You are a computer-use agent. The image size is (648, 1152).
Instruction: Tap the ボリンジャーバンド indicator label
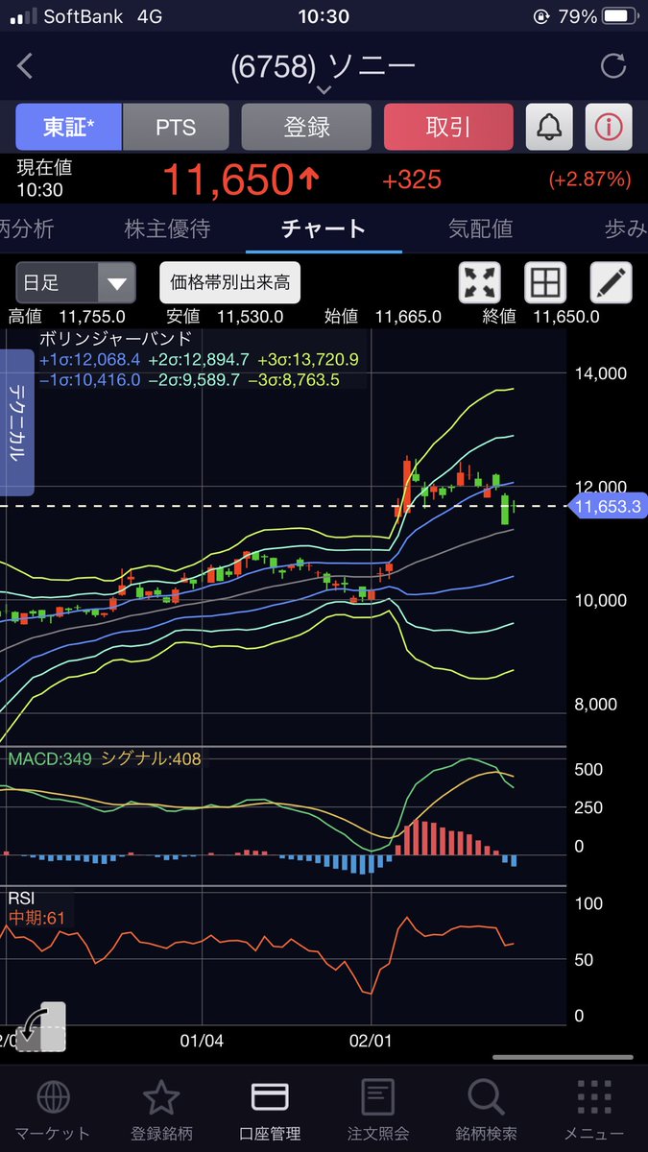click(x=116, y=339)
